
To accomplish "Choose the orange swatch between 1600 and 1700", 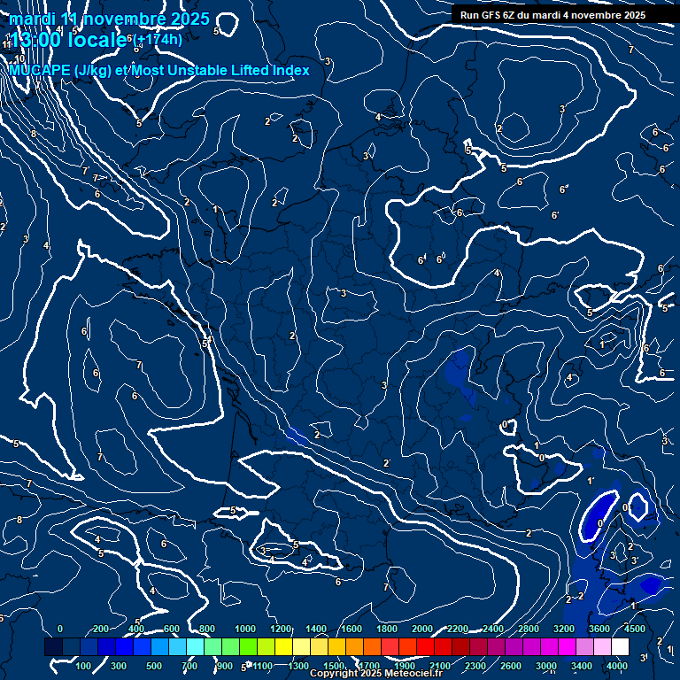I will (x=355, y=646).
